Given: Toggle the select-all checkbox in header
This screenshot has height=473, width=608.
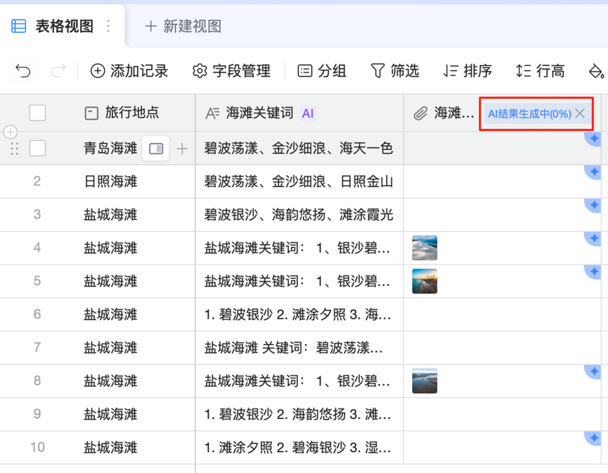Looking at the screenshot, I should pos(37,113).
